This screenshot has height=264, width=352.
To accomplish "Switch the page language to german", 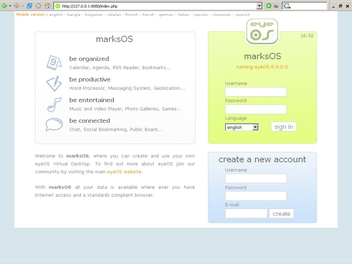I will (166, 15).
